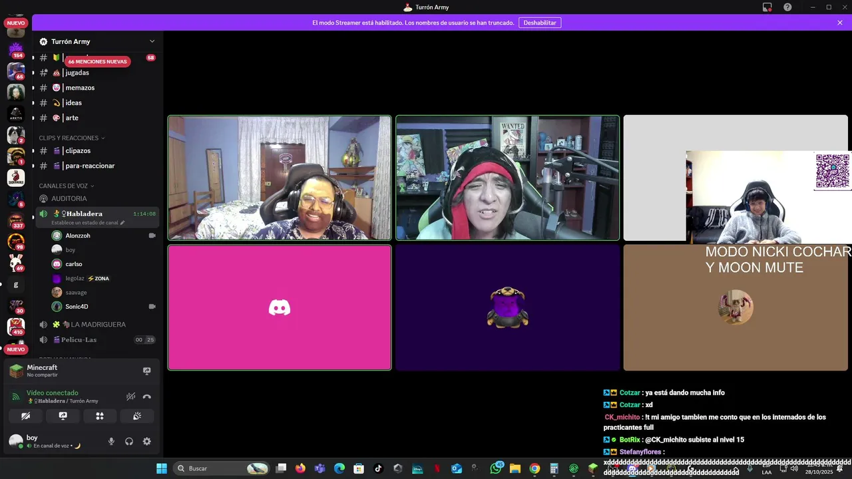Image resolution: width=852 pixels, height=479 pixels.
Task: Open Windows Start menu
Action: click(x=162, y=468)
